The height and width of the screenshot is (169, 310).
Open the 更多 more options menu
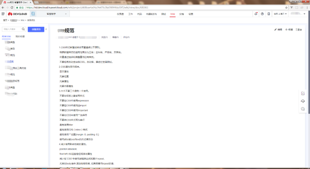click(299, 30)
